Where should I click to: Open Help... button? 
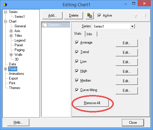pyautogui.click(x=18, y=123)
